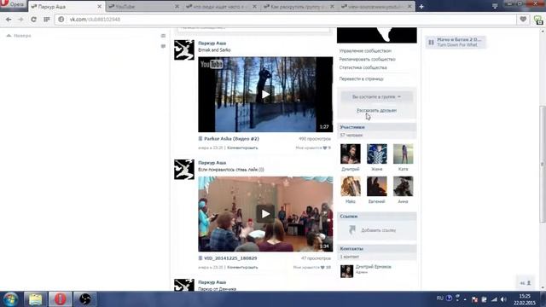Click the Наверх scroll-to-top link

click(19, 36)
